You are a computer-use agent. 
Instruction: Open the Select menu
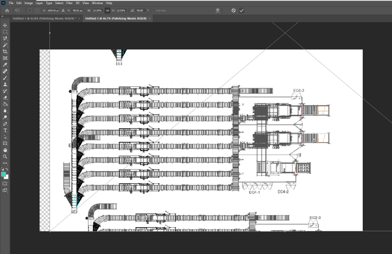[59, 3]
